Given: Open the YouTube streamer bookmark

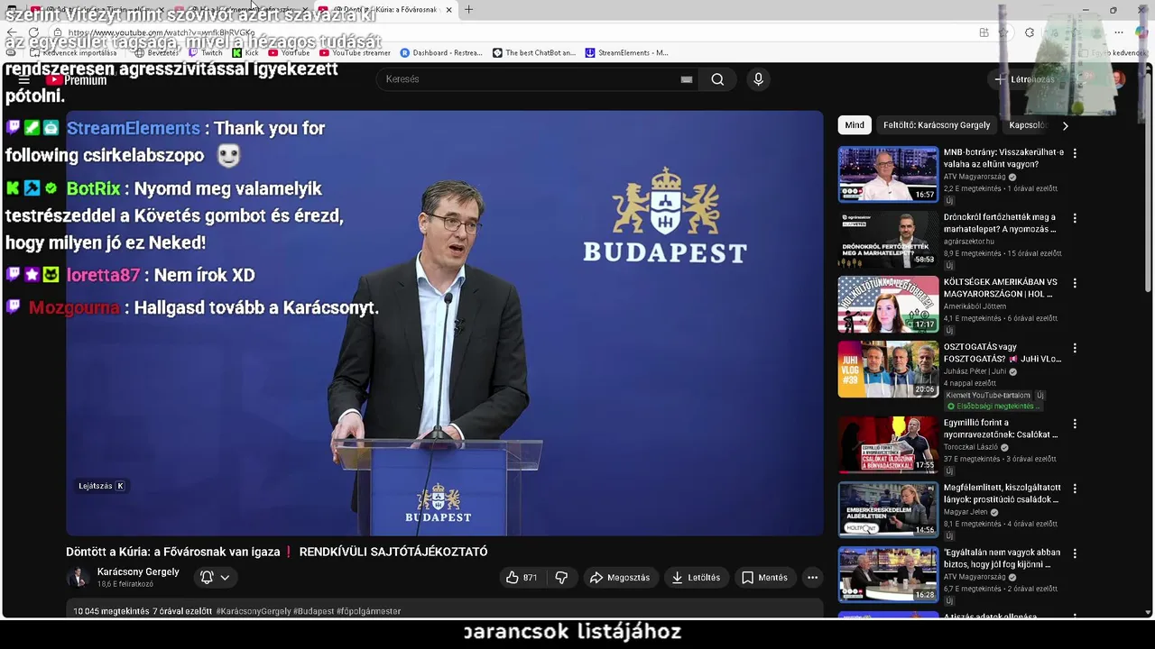Looking at the screenshot, I should click(x=355, y=53).
